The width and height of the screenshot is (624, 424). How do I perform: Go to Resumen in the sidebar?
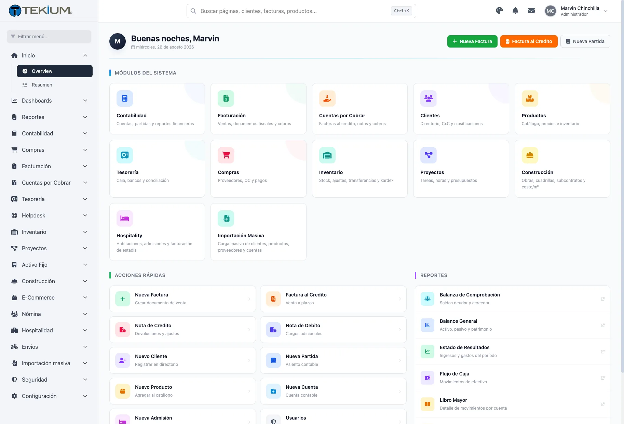(x=55, y=85)
